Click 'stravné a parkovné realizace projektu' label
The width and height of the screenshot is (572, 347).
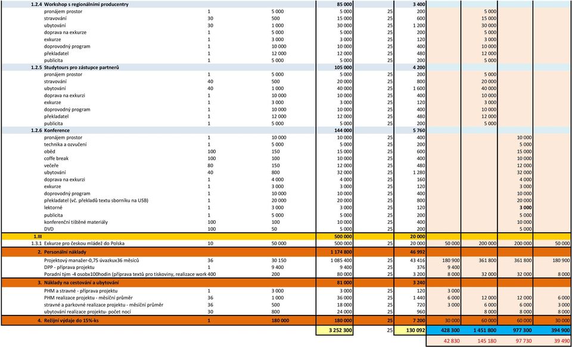104,305
